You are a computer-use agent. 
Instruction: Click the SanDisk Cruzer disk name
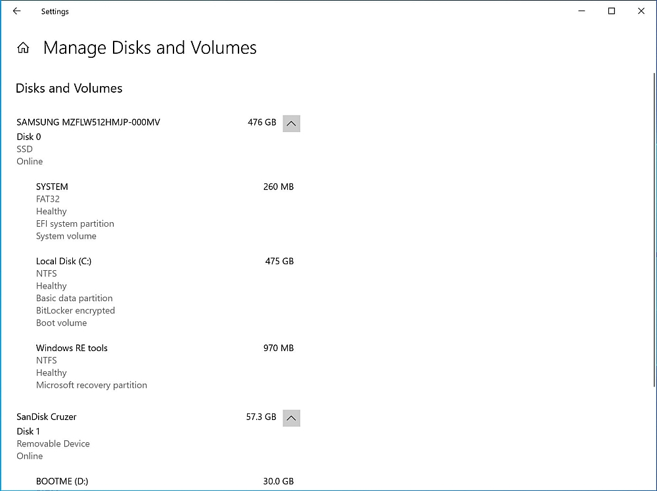(x=47, y=417)
